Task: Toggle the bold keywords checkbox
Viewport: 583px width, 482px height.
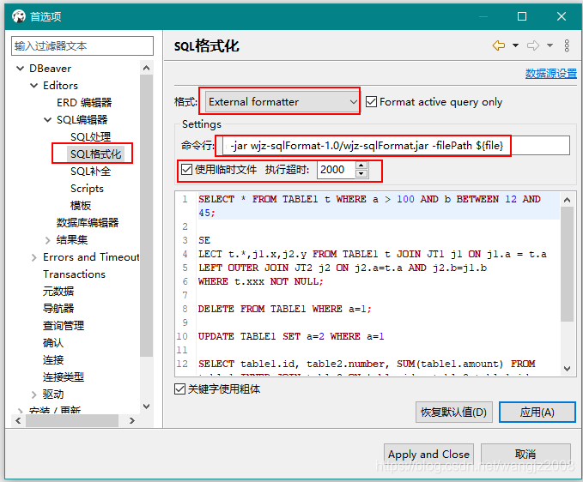Action: [179, 389]
